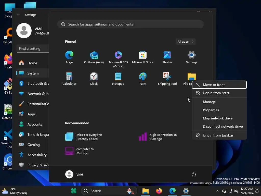This screenshot has width=261, height=196.
Task: Select Personalization in Settings sidebar
Action: tap(33, 104)
